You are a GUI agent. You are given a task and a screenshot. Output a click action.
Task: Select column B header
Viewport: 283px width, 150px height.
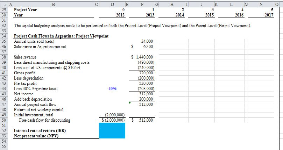click(54, 5)
